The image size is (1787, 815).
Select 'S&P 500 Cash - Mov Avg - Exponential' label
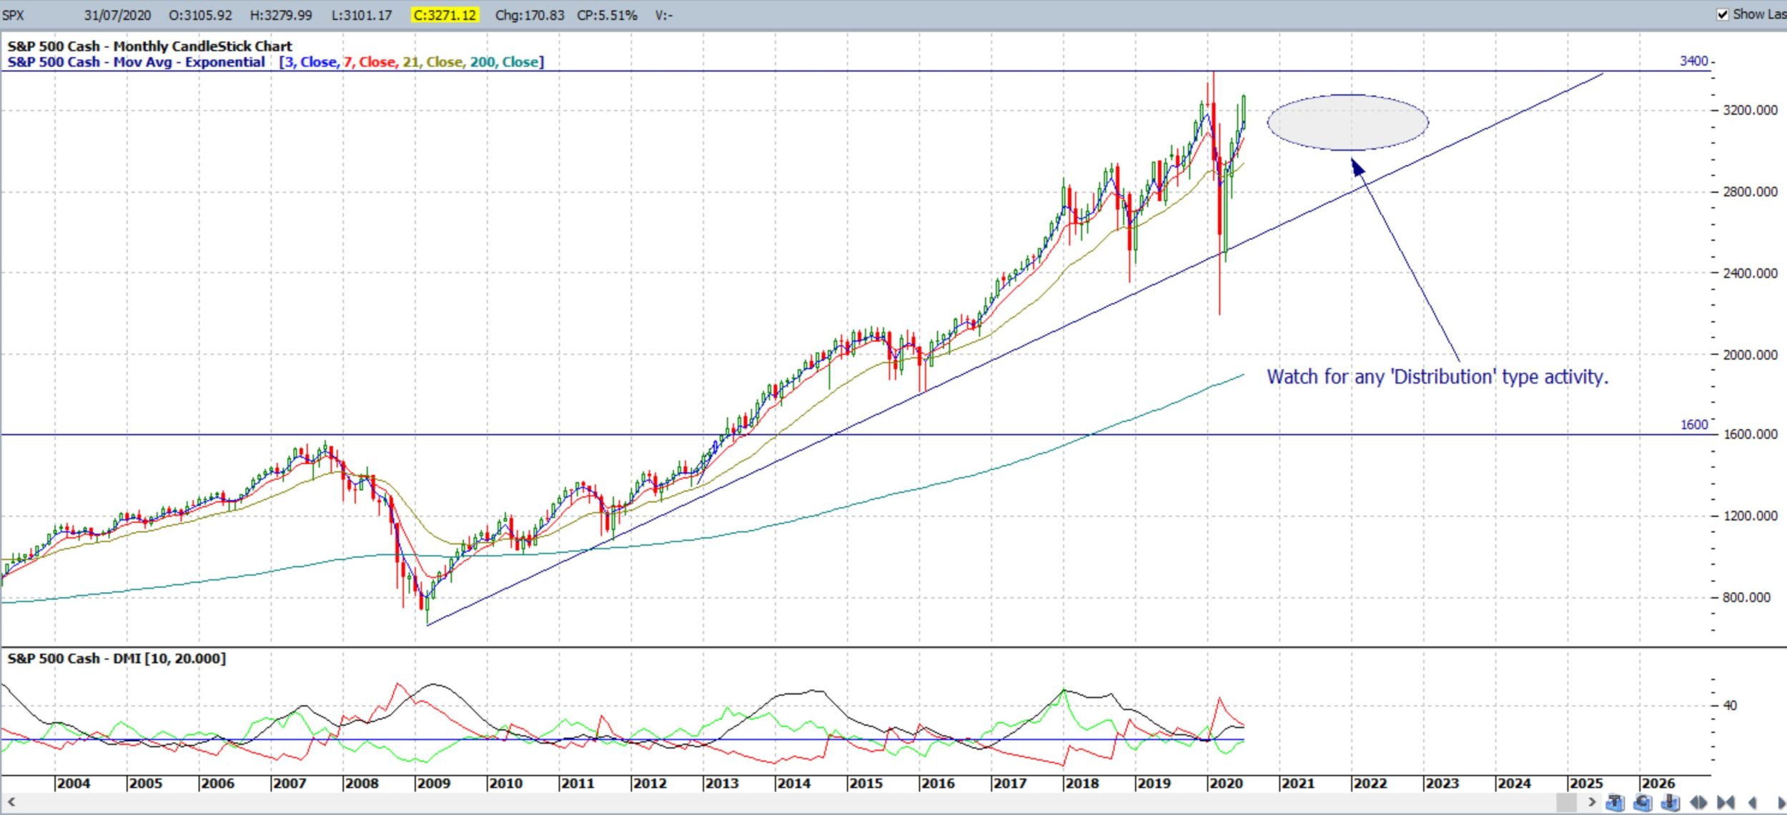(136, 62)
